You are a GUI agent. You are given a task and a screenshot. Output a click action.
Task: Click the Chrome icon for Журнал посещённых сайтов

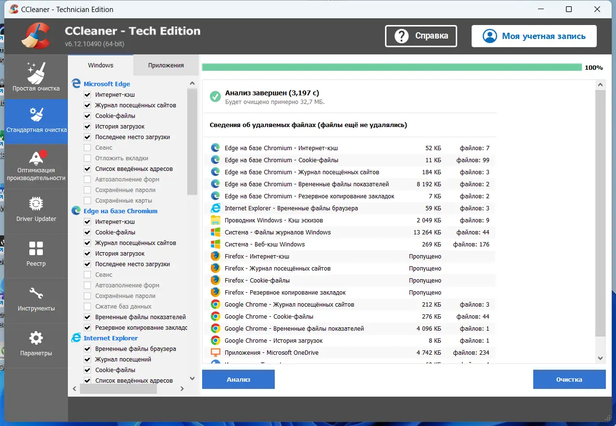[215, 304]
